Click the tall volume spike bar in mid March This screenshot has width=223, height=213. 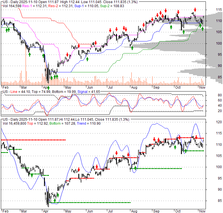tap(26, 65)
